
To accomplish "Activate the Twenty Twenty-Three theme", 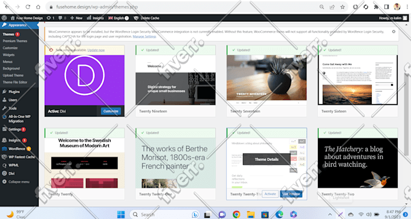I will pos(270,194).
